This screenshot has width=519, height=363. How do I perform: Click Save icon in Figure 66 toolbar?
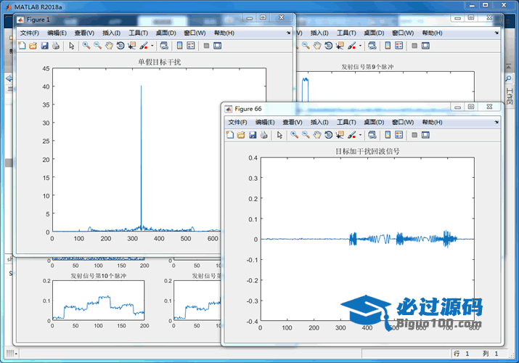(253, 135)
